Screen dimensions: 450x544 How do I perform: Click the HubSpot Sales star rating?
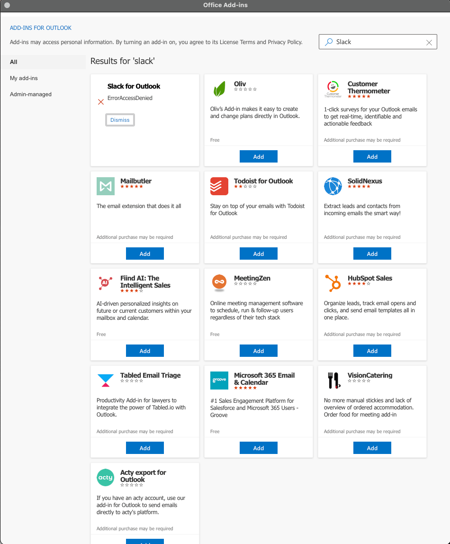tap(359, 284)
